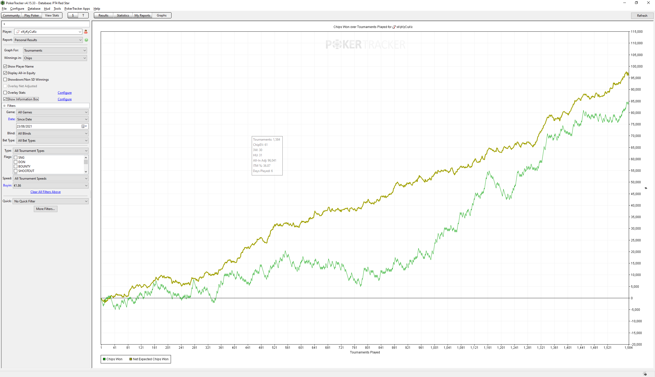Click the Chips Won green legend swatch
655x377 pixels.
(104, 359)
